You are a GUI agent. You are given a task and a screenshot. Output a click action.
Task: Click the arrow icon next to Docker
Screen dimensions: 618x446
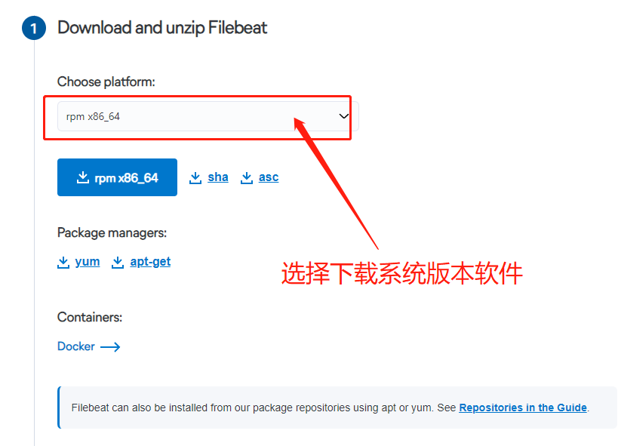click(x=110, y=347)
